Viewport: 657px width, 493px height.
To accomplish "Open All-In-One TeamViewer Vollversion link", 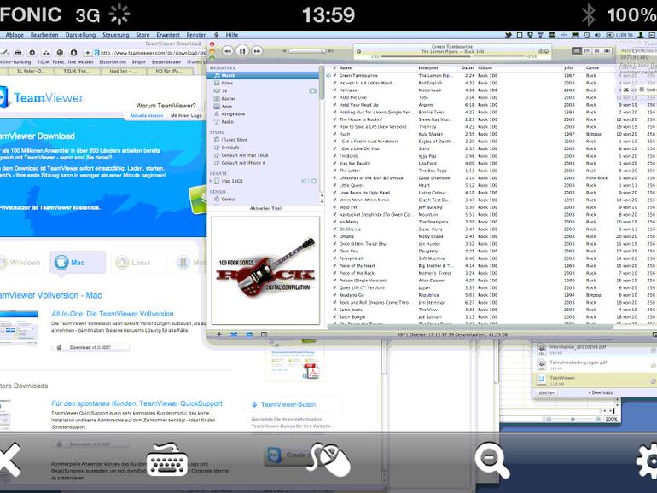I will (x=113, y=314).
